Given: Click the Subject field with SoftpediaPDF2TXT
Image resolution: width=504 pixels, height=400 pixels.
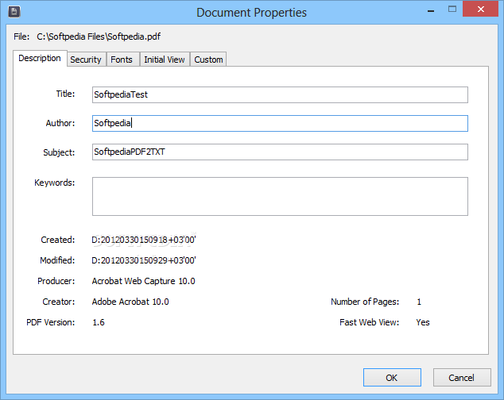Looking at the screenshot, I should tap(280, 152).
